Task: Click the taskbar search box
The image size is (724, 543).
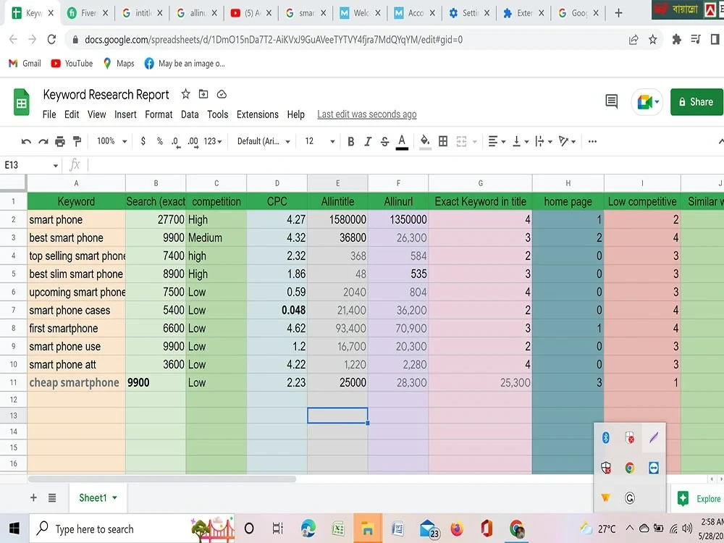Action: pyautogui.click(x=132, y=529)
